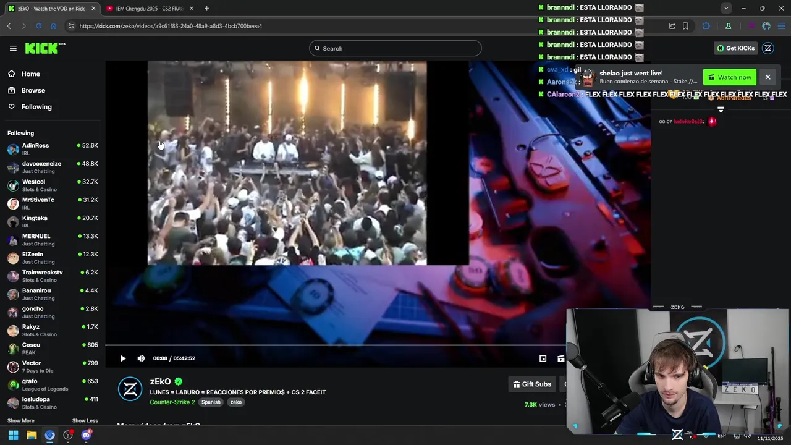Expand the tab search dropdown
The image size is (791, 445).
[726, 8]
